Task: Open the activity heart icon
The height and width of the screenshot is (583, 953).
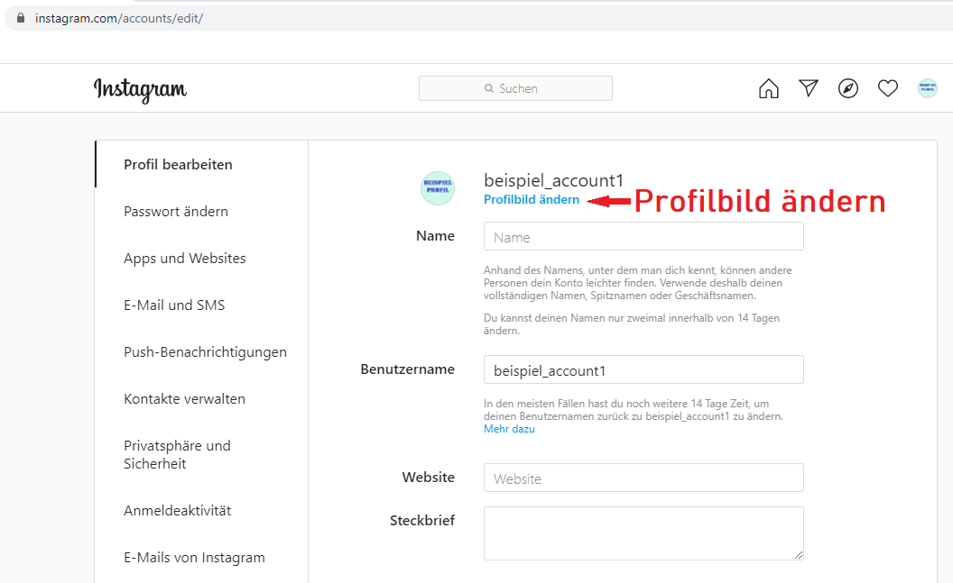Action: 887,88
